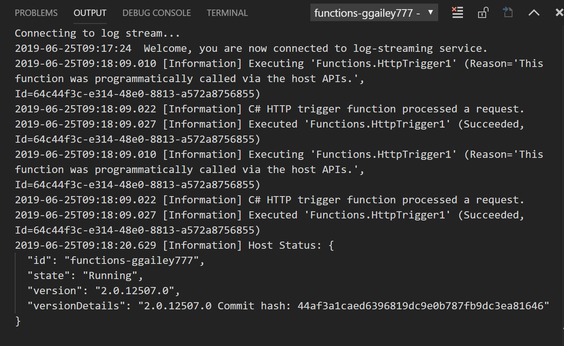The height and width of the screenshot is (346, 564).
Task: Maximize the panel with the chevron icon
Action: 534,12
